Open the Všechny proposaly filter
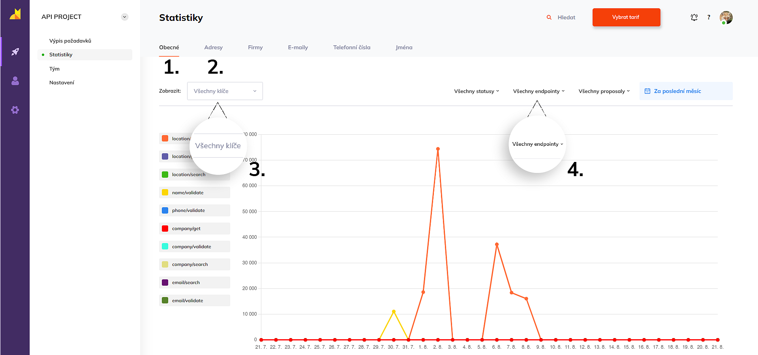 click(604, 91)
